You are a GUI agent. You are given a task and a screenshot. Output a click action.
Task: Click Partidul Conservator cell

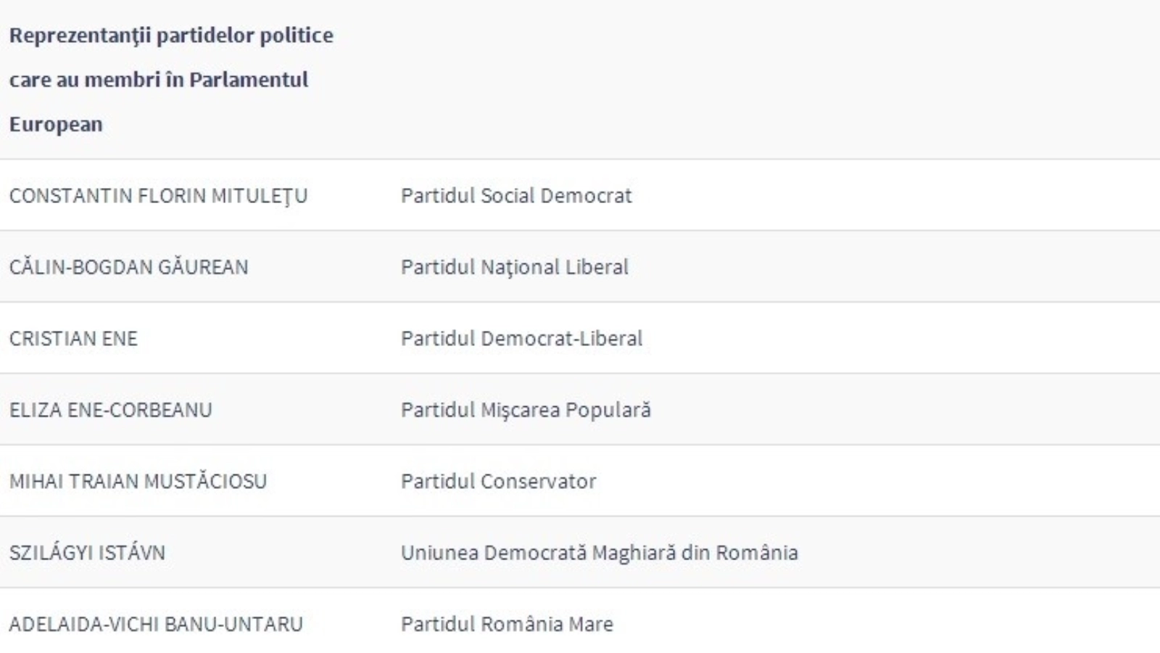498,481
